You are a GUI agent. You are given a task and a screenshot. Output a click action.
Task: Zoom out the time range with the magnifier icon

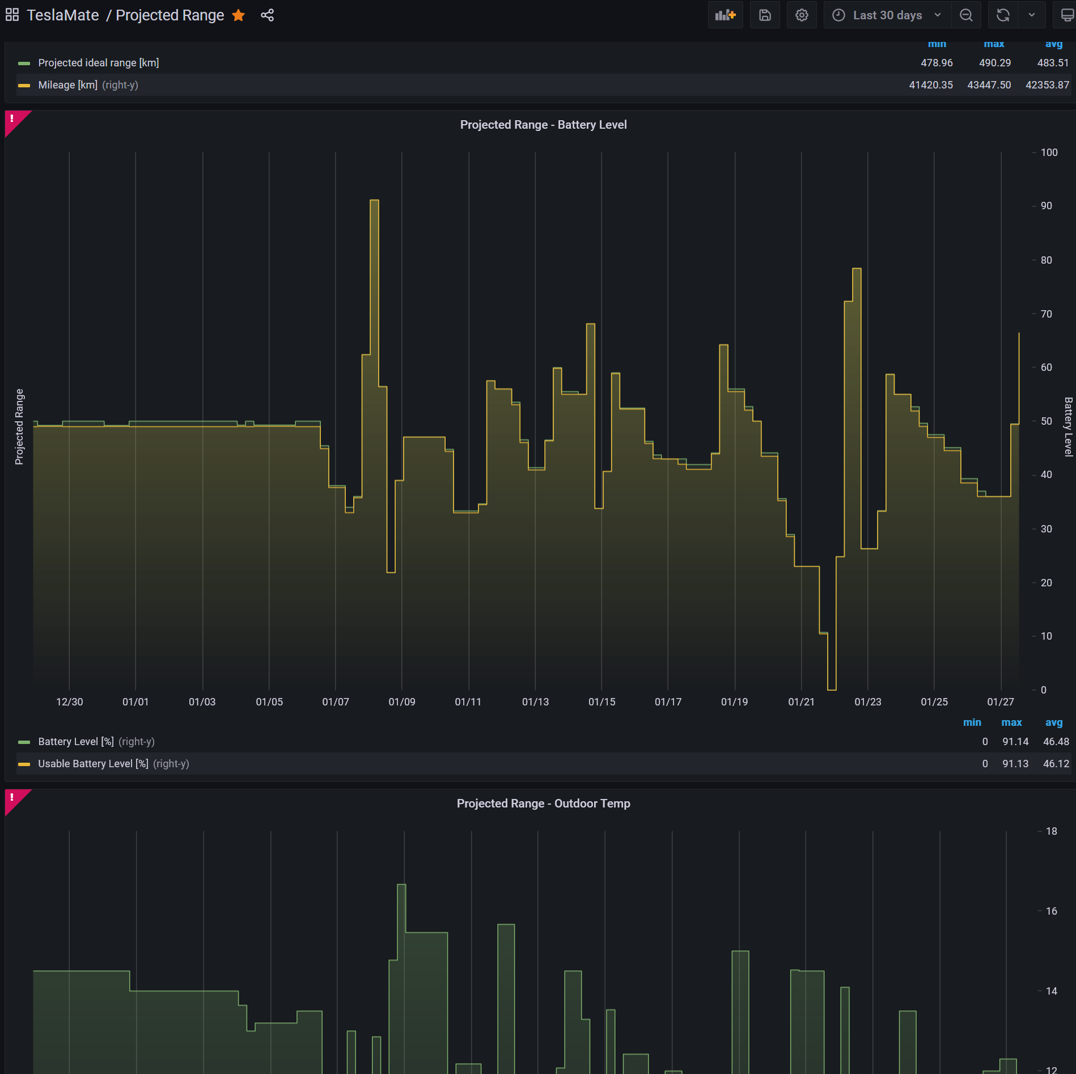pyautogui.click(x=965, y=15)
